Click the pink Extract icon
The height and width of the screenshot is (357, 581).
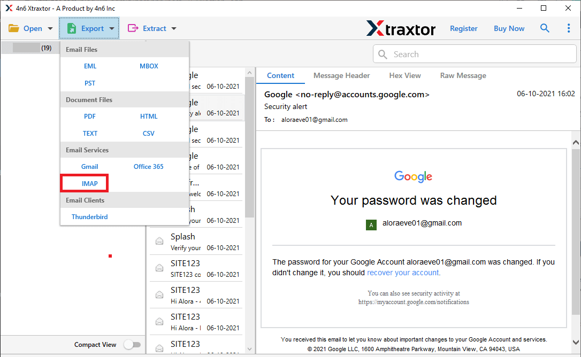(133, 28)
